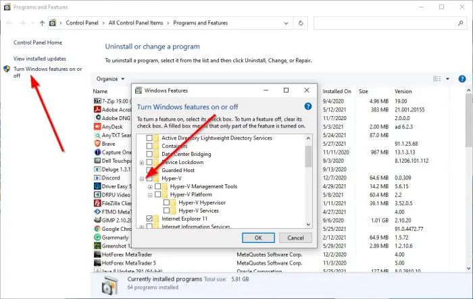This screenshot has width=473, height=299.
Task: Sort list by Size column
Action: (x=364, y=91)
